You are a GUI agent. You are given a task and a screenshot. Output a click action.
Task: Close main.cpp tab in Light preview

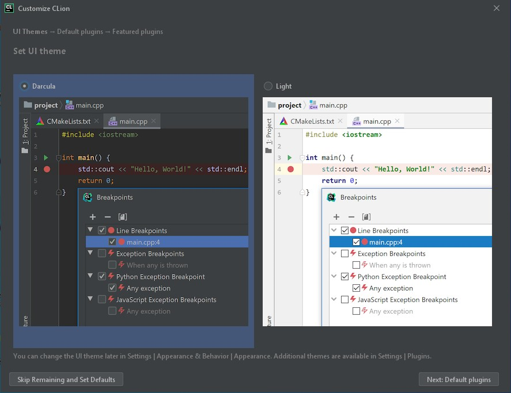coord(398,121)
